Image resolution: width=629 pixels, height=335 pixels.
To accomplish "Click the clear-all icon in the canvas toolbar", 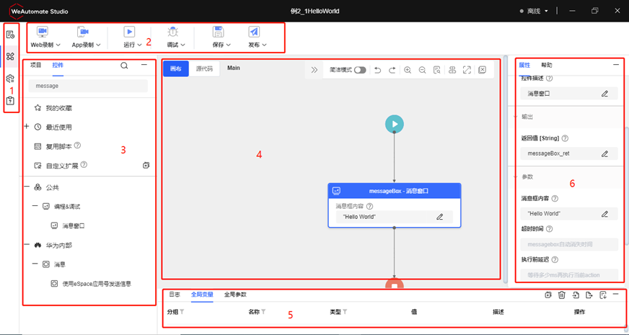I will coord(482,70).
